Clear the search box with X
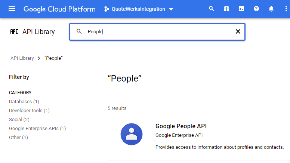290x163 pixels. 238,32
